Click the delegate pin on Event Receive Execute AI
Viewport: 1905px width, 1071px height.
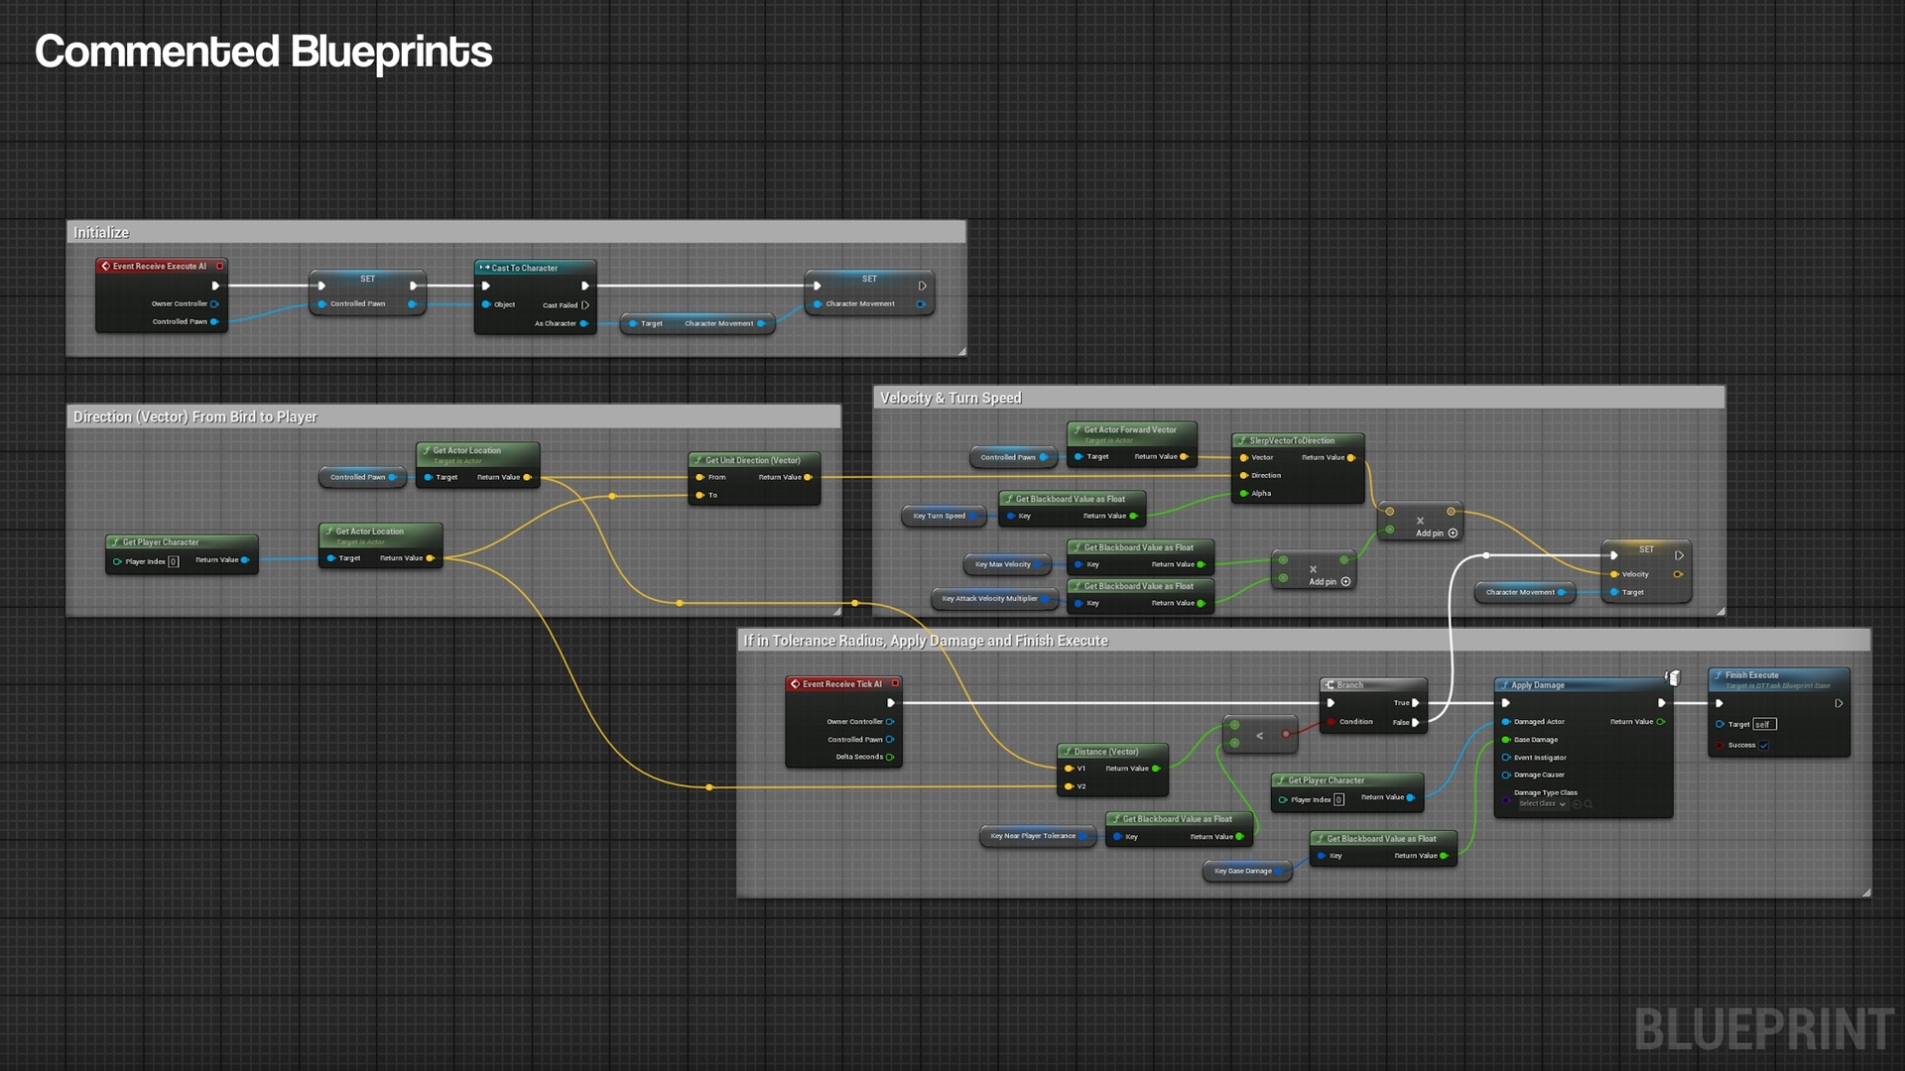(x=220, y=266)
